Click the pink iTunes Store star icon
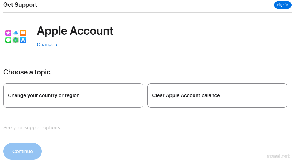 (8, 33)
